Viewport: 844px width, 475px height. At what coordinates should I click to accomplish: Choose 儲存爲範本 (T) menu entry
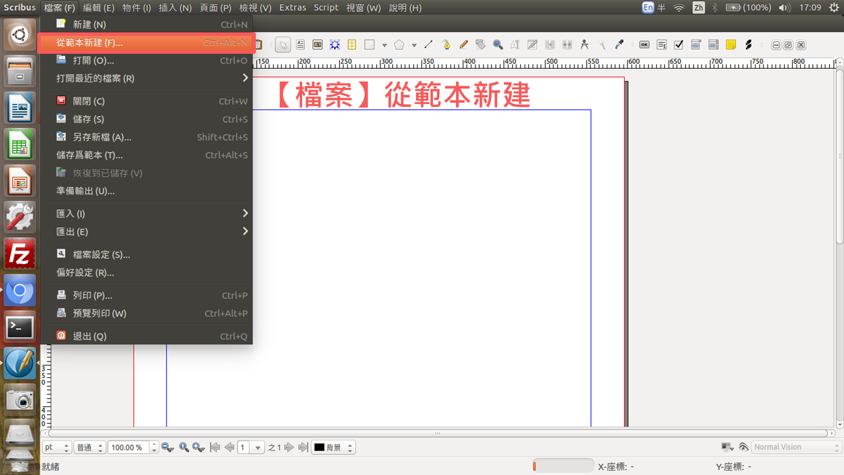[147, 155]
